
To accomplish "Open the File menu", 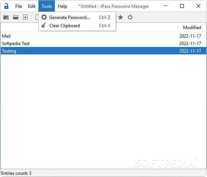I will point(19,6).
